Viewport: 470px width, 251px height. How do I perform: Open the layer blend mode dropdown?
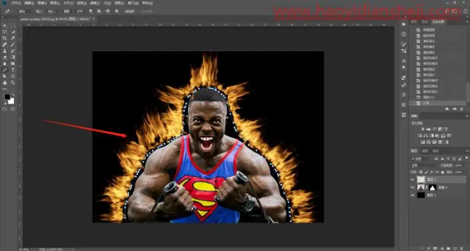tap(424, 165)
